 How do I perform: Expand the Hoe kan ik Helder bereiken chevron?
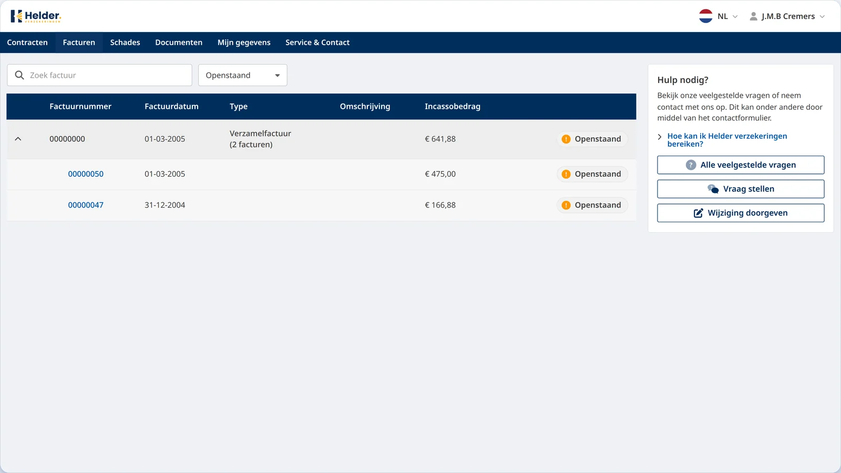(x=660, y=137)
